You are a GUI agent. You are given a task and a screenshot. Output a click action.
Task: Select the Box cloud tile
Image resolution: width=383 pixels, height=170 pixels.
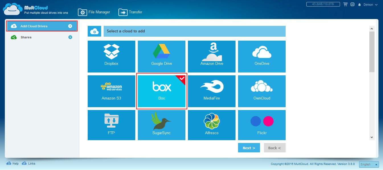[161, 91]
